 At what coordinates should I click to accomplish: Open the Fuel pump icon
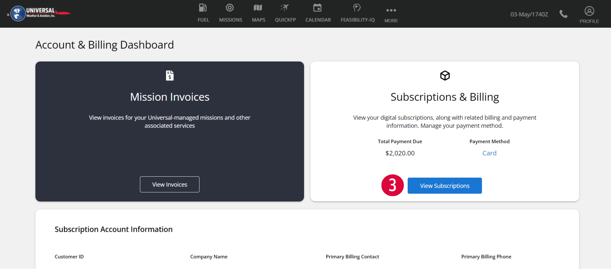pyautogui.click(x=203, y=8)
